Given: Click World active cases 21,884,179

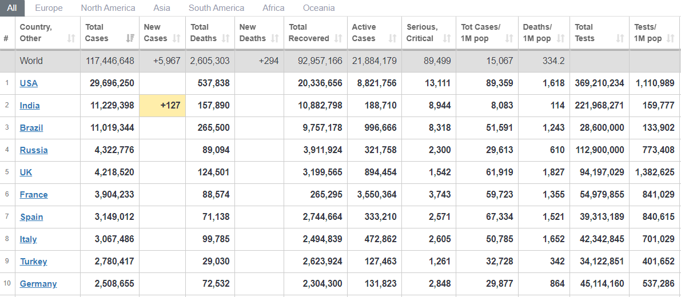Looking at the screenshot, I should click(375, 61).
